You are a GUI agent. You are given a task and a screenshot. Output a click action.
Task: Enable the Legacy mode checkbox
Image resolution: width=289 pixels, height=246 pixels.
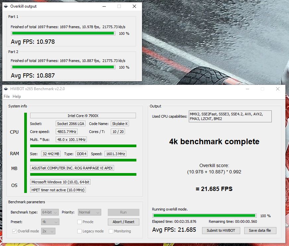point(79,231)
